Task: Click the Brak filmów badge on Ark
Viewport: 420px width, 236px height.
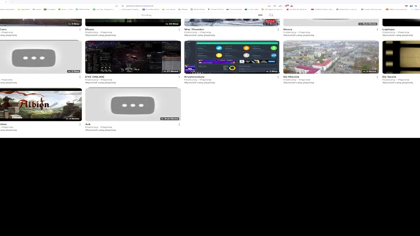Action: pos(170,119)
